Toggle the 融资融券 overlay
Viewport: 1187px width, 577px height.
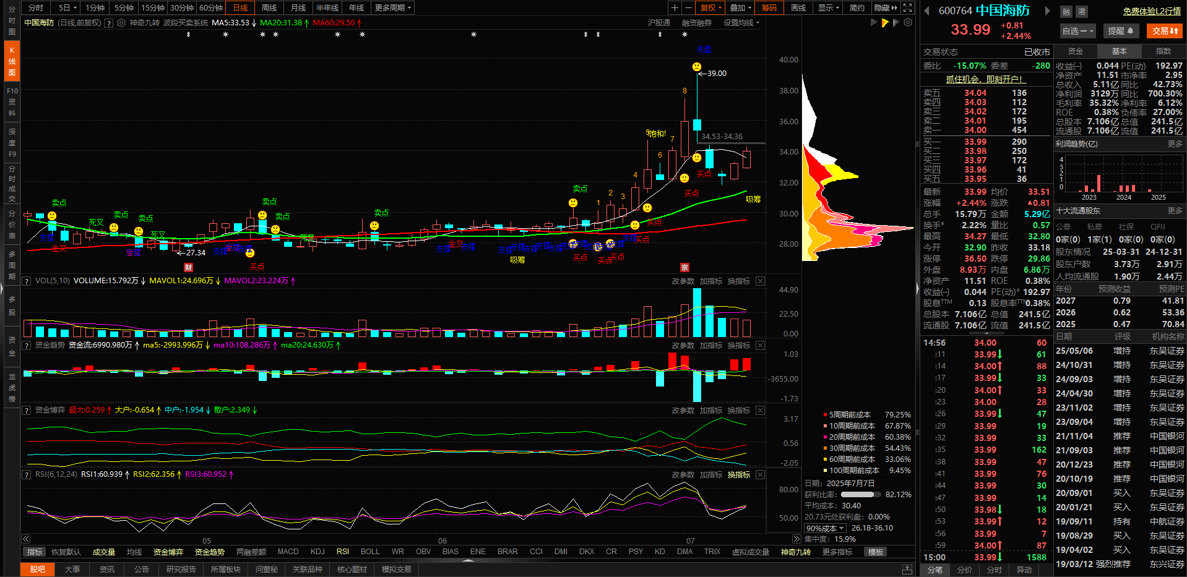pyautogui.click(x=697, y=23)
